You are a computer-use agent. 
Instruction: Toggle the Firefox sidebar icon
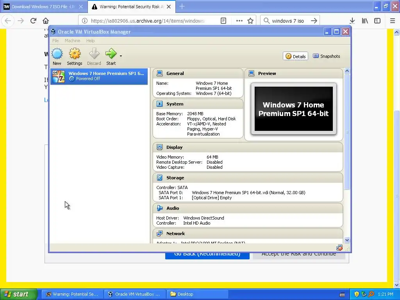377,21
